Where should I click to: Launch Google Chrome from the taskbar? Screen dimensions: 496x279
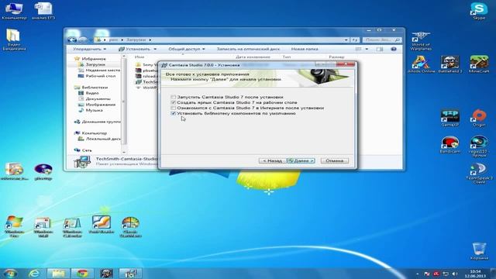point(82,274)
